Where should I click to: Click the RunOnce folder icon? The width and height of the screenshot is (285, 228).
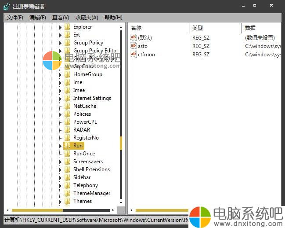pos(68,154)
